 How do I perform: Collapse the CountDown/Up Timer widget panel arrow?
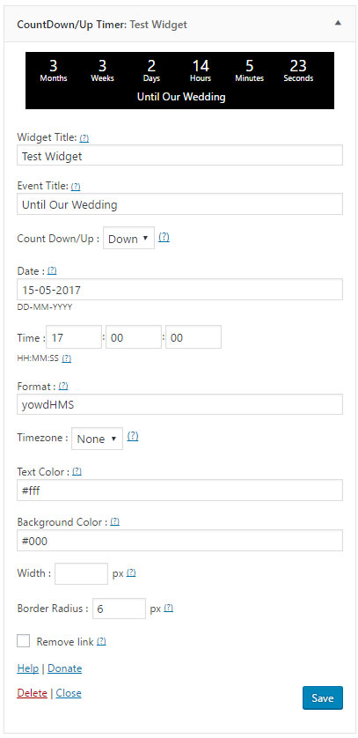[x=338, y=23]
